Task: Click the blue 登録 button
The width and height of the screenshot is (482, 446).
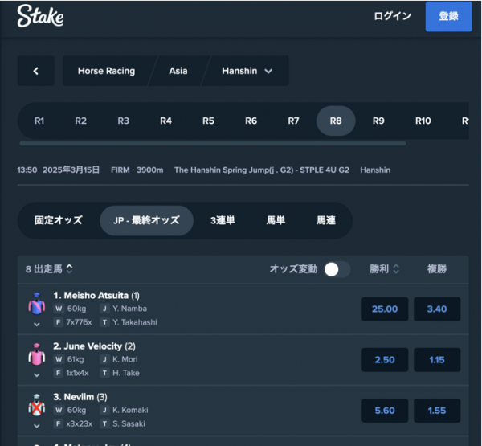Action: click(x=448, y=16)
